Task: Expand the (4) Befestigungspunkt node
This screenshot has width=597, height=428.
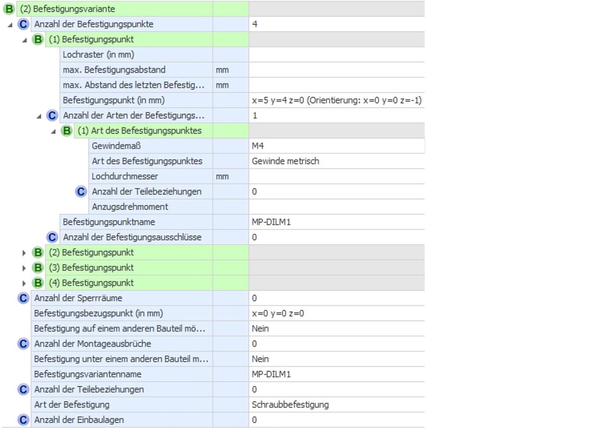Action: click(x=24, y=283)
